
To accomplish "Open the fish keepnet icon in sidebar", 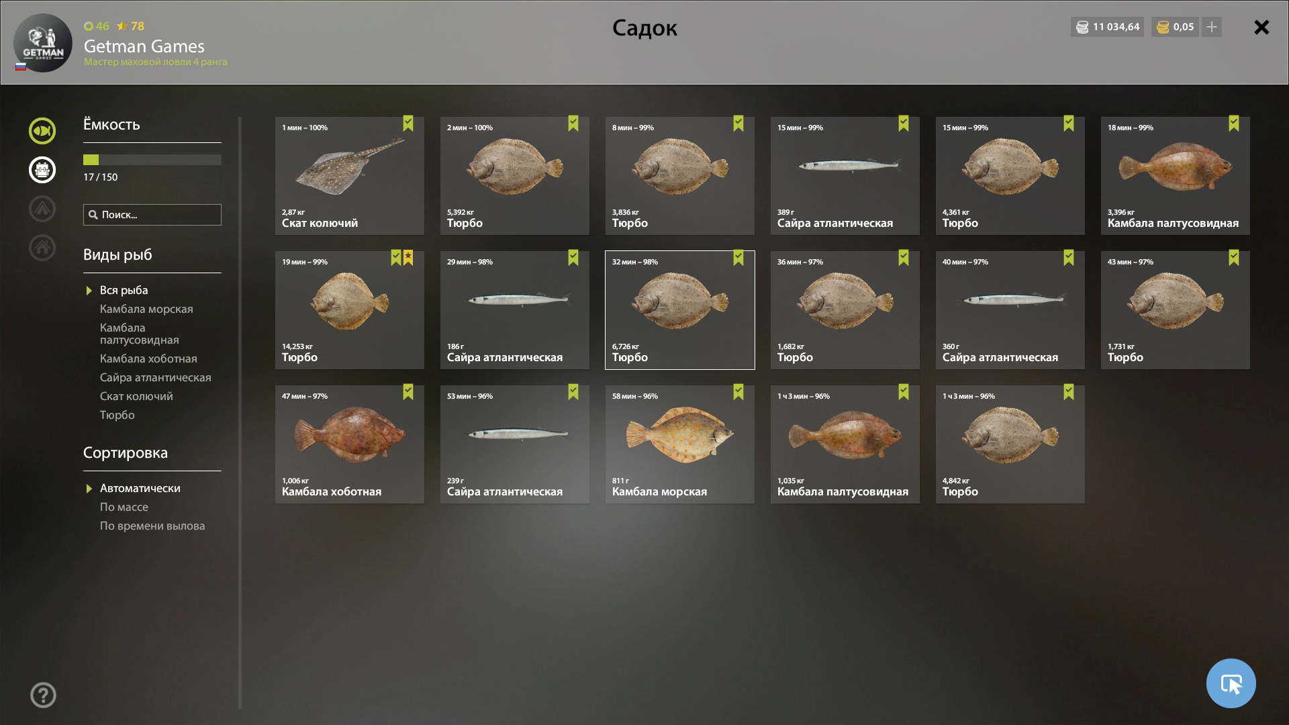I will pos(42,131).
